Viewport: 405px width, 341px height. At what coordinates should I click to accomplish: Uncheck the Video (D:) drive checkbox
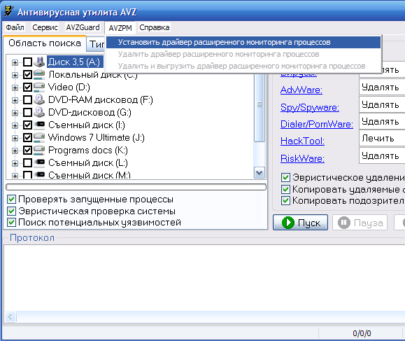point(28,87)
